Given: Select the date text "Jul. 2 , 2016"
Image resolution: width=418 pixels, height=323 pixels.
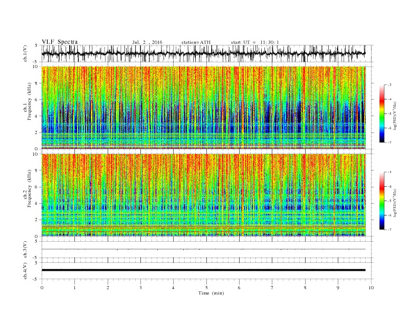Looking at the screenshot, I should click(147, 42).
